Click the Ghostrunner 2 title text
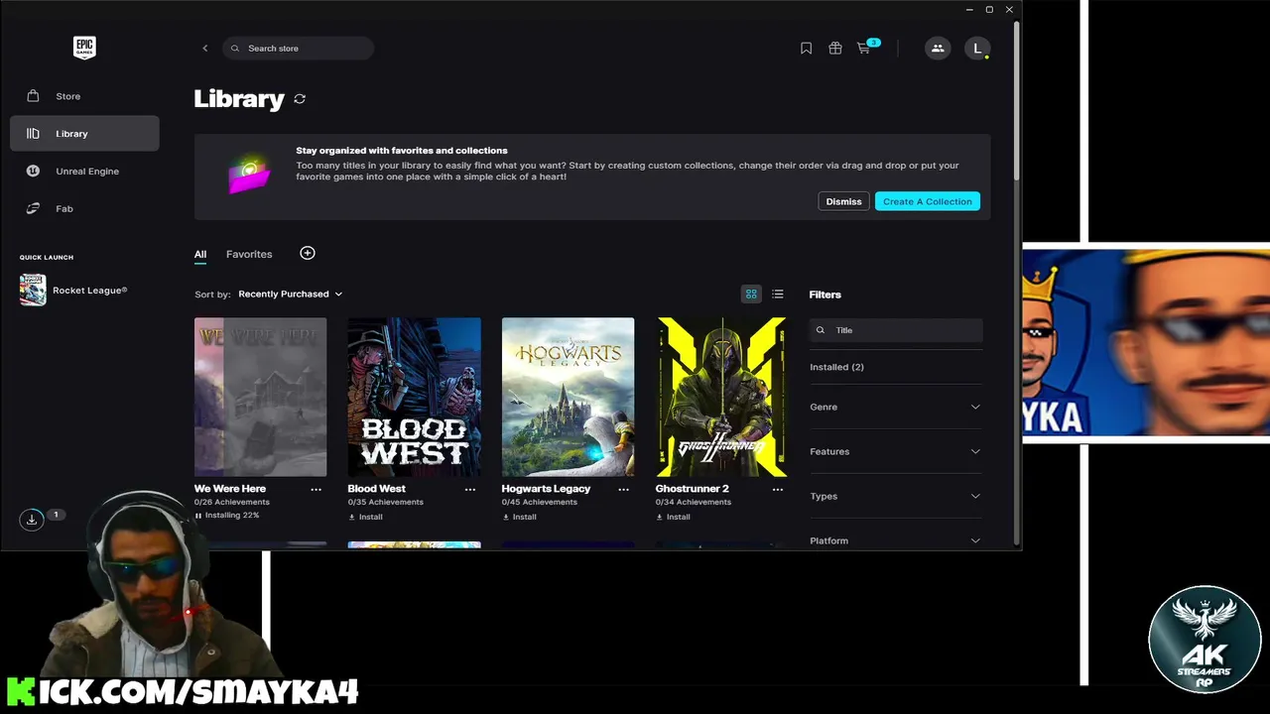The height and width of the screenshot is (714, 1270). point(693,489)
